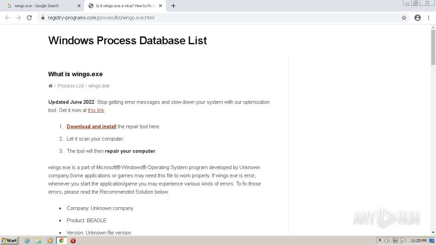Screen dimensions: 436x245
Task: Click the Download and install link
Action: (x=92, y=127)
